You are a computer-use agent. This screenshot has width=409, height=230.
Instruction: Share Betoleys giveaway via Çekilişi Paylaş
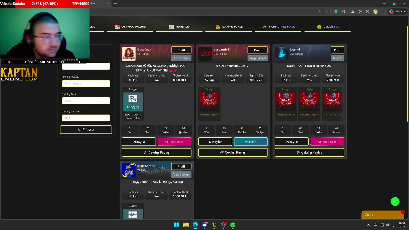pos(157,152)
